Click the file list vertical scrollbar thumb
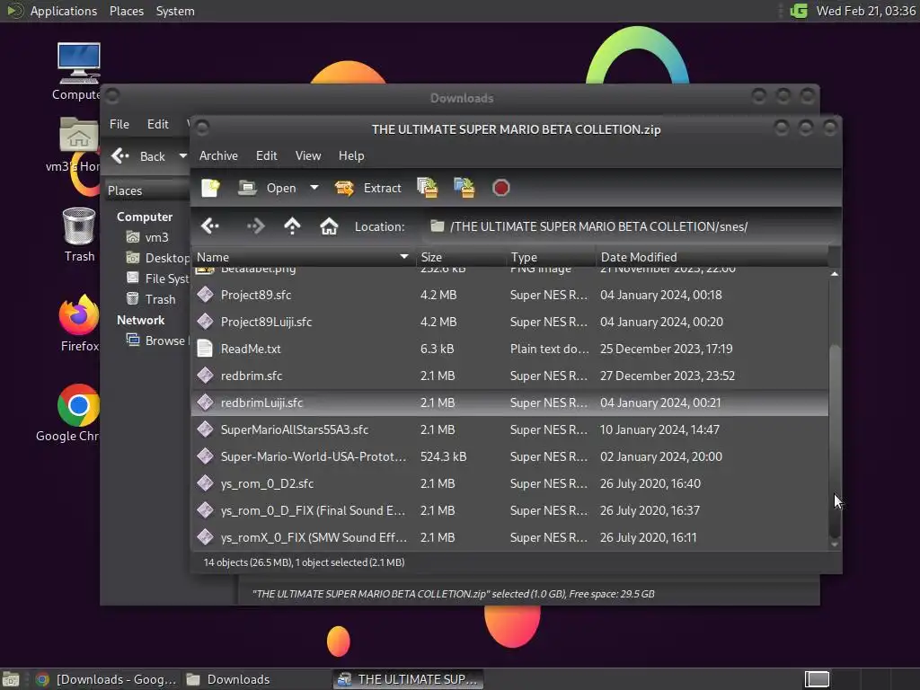Screen dimensions: 920x690 (x=835, y=440)
